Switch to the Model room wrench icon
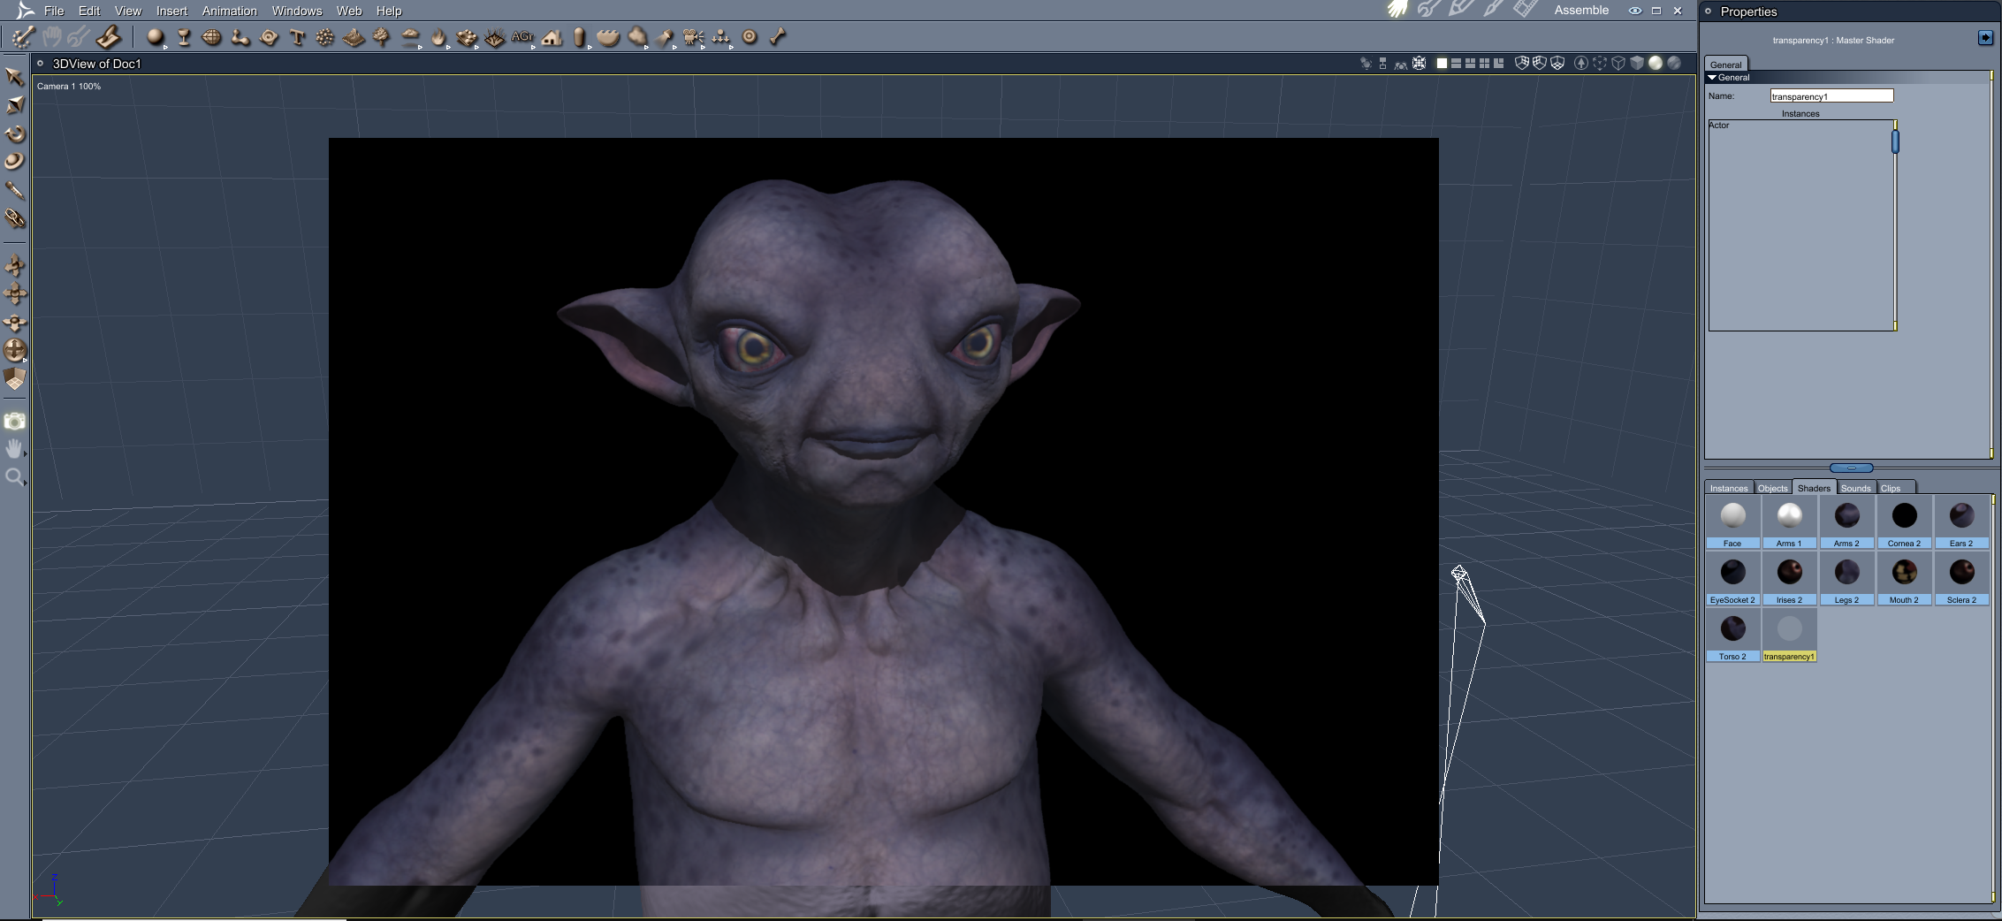Screen dimensions: 2002x921 pyautogui.click(x=1428, y=10)
